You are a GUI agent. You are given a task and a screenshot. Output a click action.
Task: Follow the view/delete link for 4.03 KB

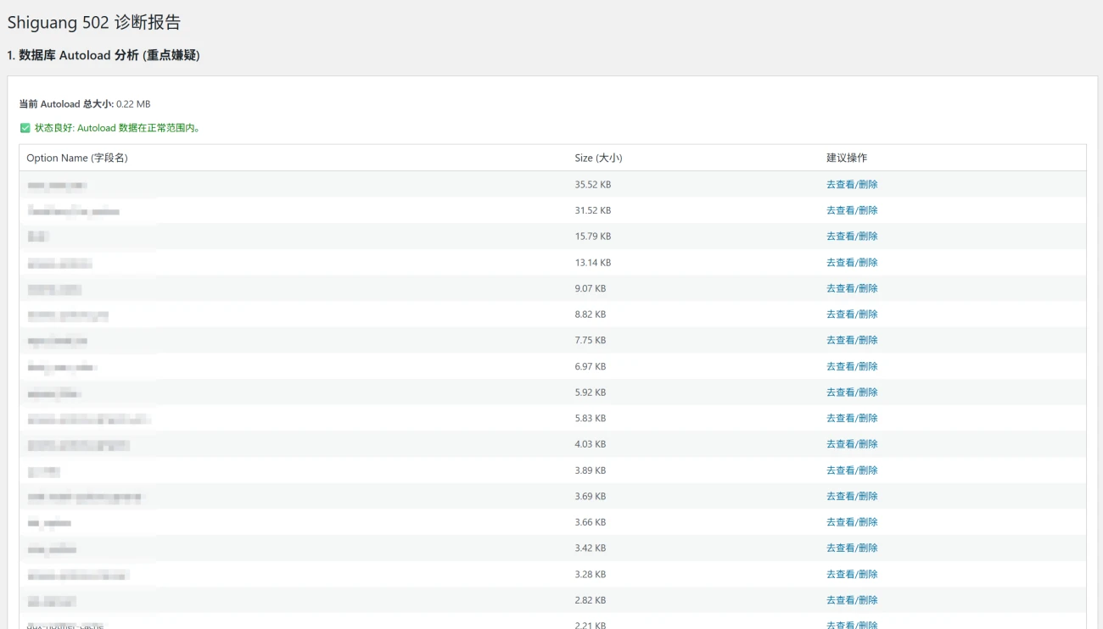[x=852, y=444]
